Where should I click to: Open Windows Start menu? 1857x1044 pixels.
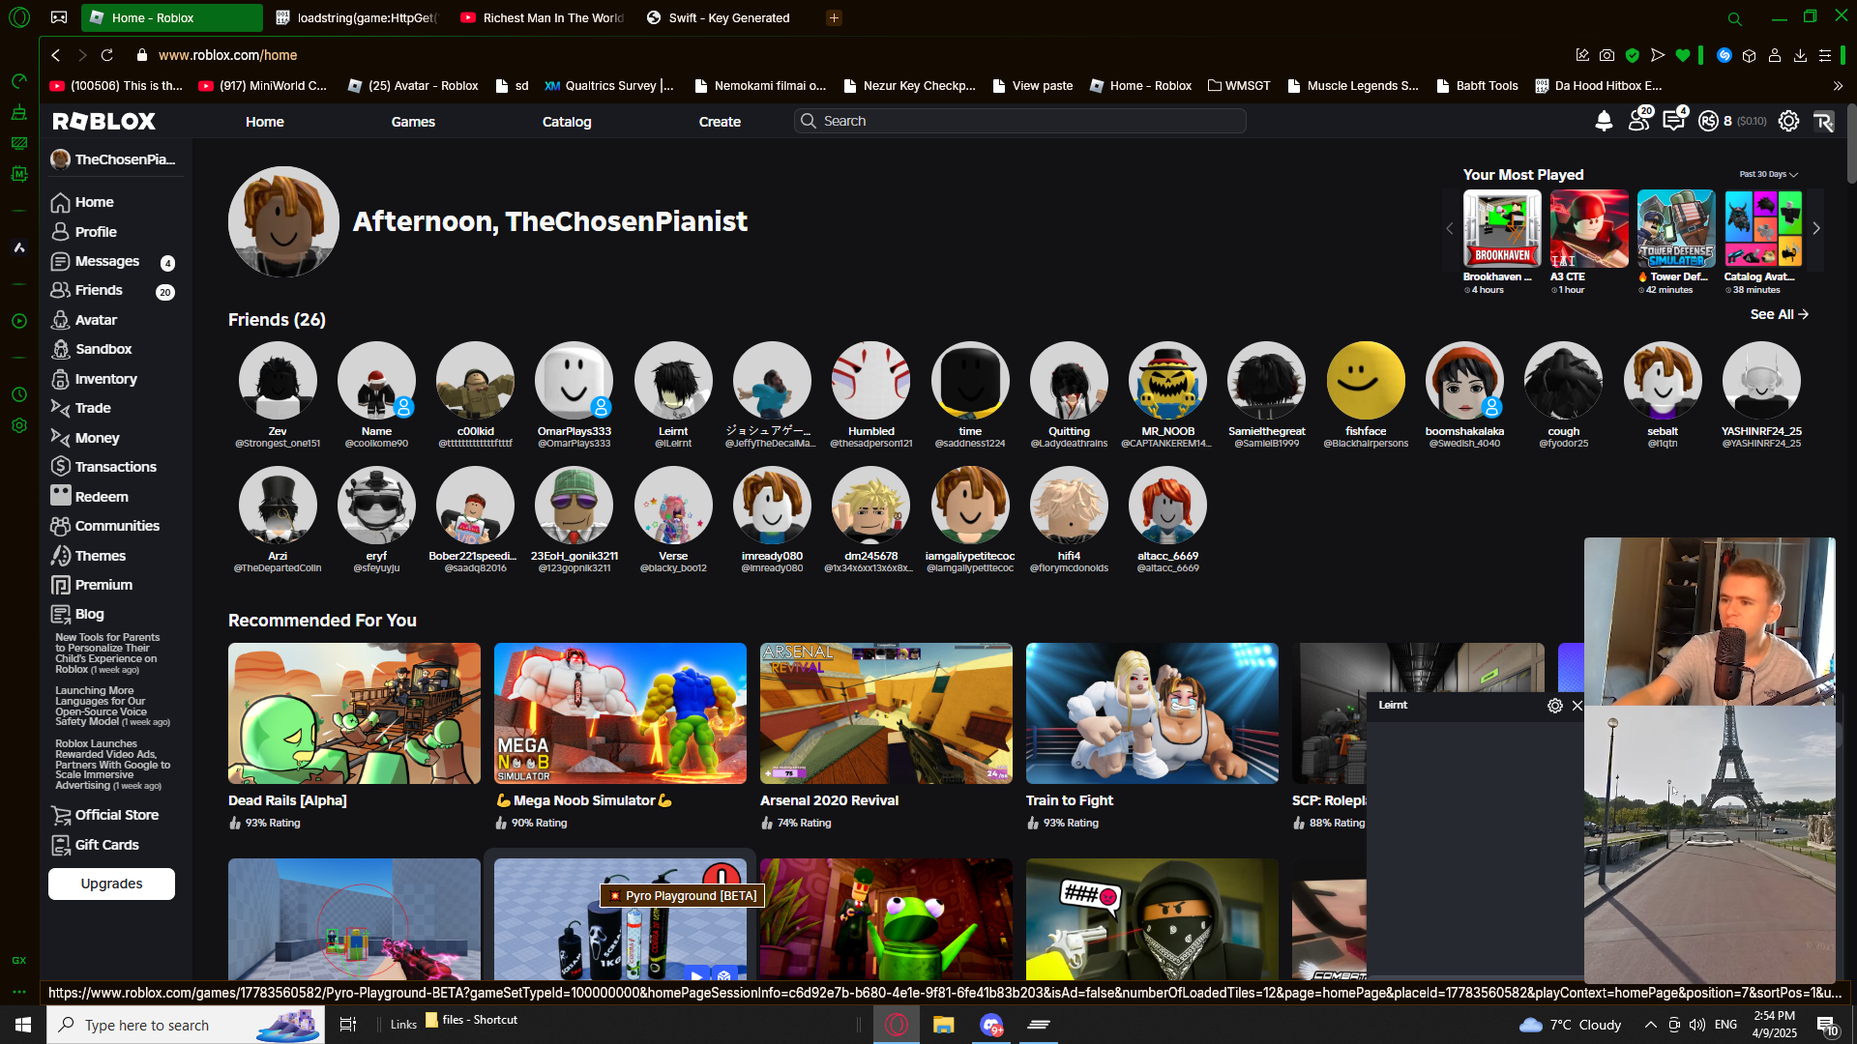click(23, 1025)
